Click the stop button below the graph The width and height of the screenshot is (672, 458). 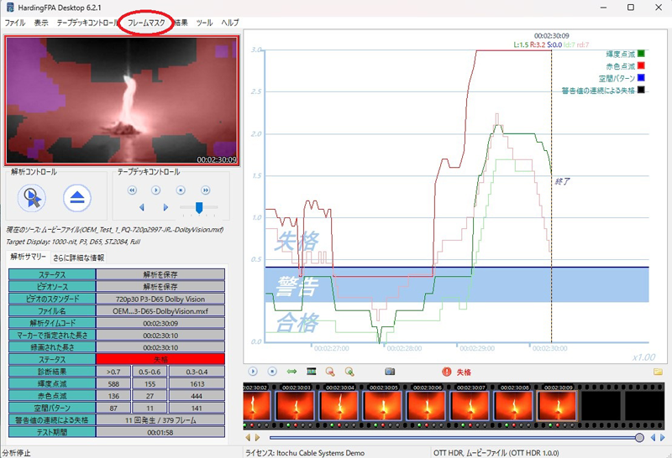click(x=272, y=372)
